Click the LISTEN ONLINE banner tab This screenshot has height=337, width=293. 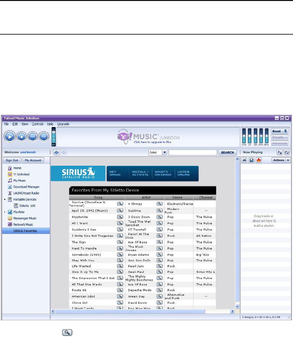click(184, 173)
